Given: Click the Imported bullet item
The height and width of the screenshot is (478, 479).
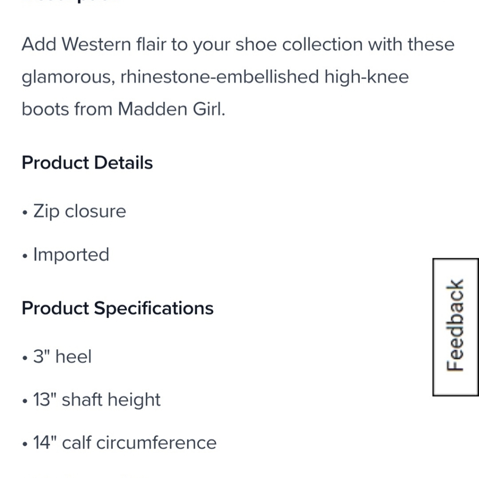Looking at the screenshot, I should 71,254.
